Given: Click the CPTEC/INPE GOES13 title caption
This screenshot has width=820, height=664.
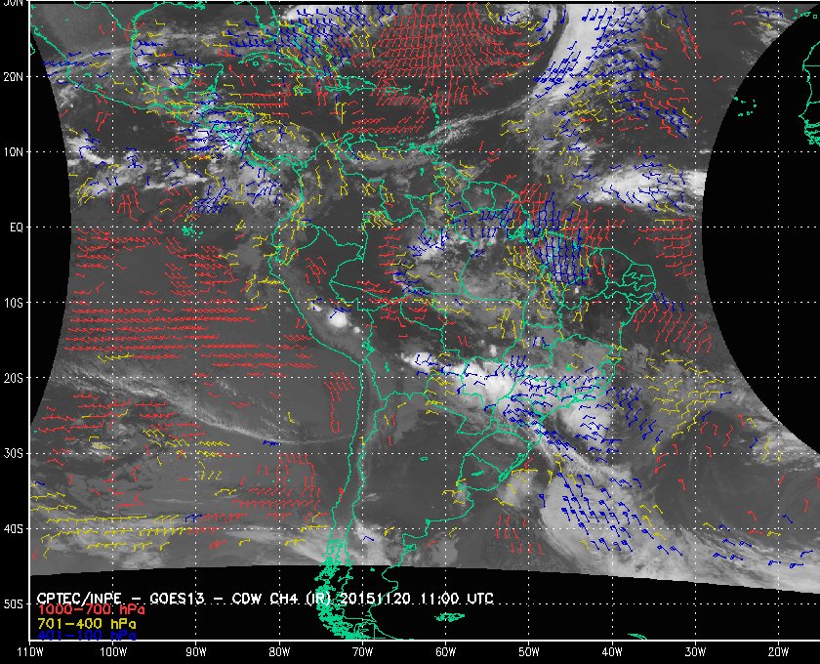Looking at the screenshot, I should pyautogui.click(x=266, y=599).
